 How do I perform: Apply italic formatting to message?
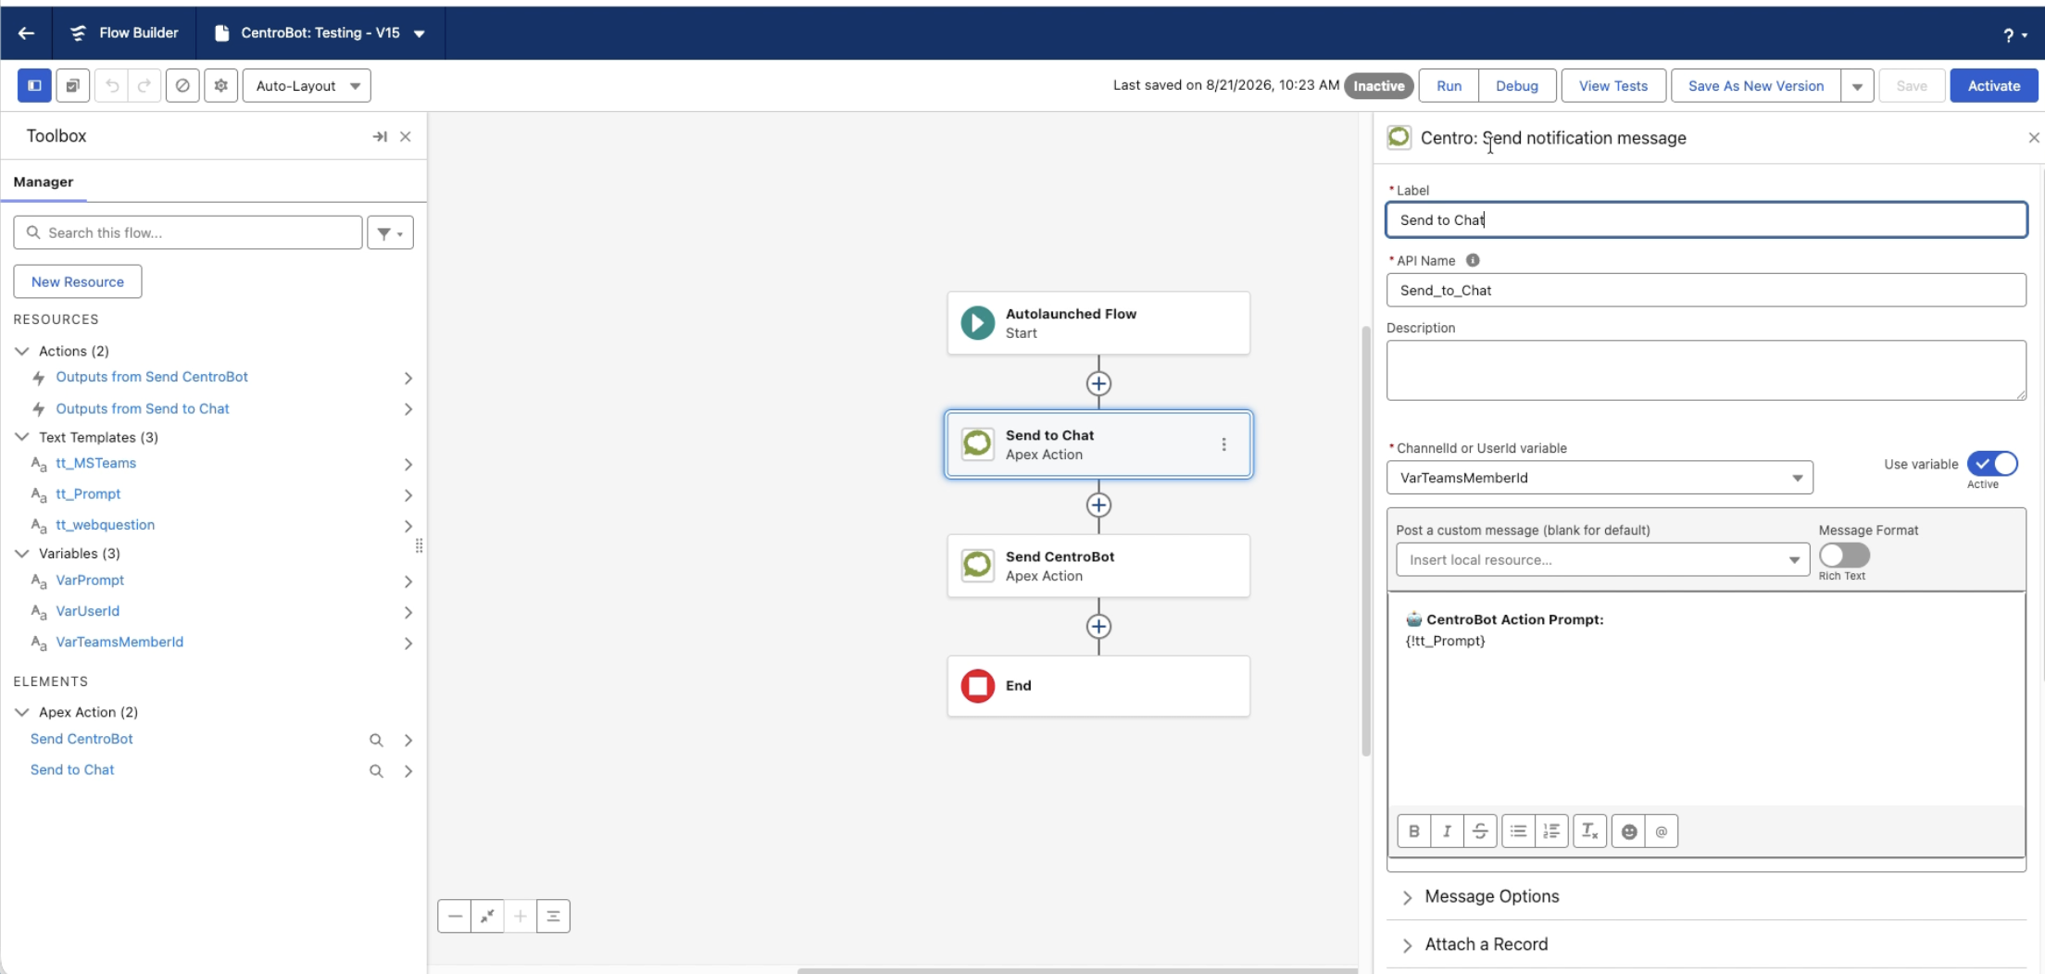pos(1447,831)
